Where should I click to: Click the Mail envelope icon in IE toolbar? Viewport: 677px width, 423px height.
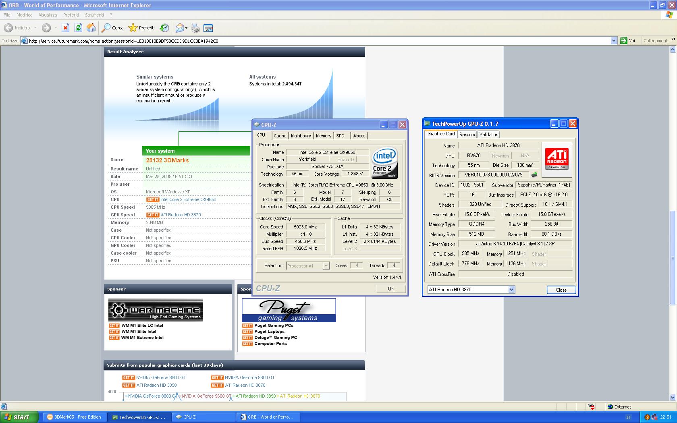179,28
